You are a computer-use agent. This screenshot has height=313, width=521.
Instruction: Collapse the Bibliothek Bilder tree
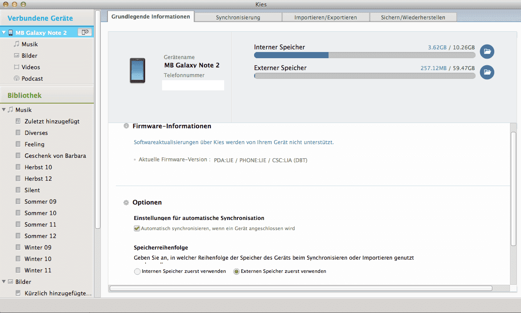[4, 282]
